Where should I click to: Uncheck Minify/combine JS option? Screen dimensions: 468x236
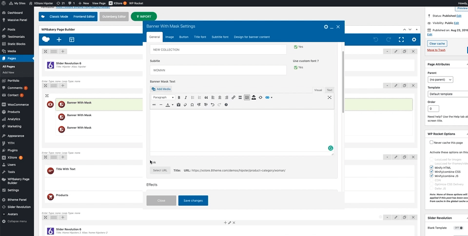pos(431,176)
